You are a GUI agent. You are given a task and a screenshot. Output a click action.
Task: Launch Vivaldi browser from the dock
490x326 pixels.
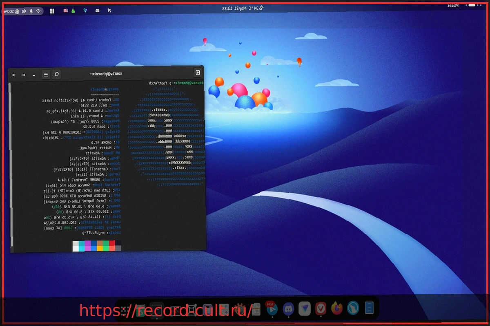pyautogui.click(x=321, y=308)
